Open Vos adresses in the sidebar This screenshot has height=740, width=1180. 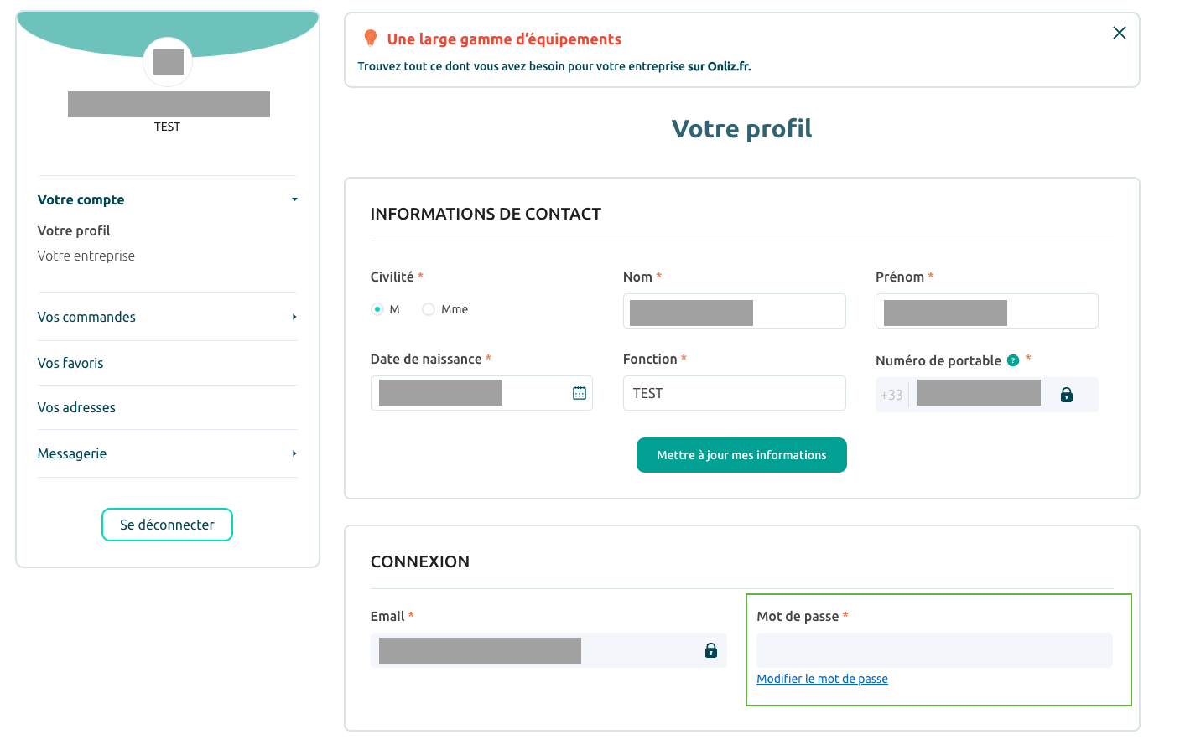(x=76, y=407)
